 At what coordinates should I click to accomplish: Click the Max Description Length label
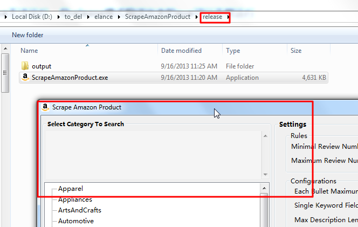coord(326,219)
